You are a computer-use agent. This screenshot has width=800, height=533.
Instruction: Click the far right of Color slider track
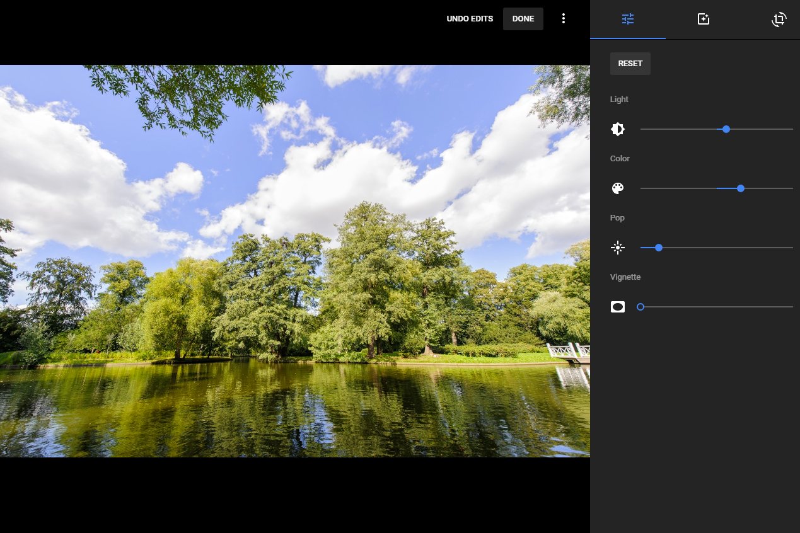click(x=792, y=188)
